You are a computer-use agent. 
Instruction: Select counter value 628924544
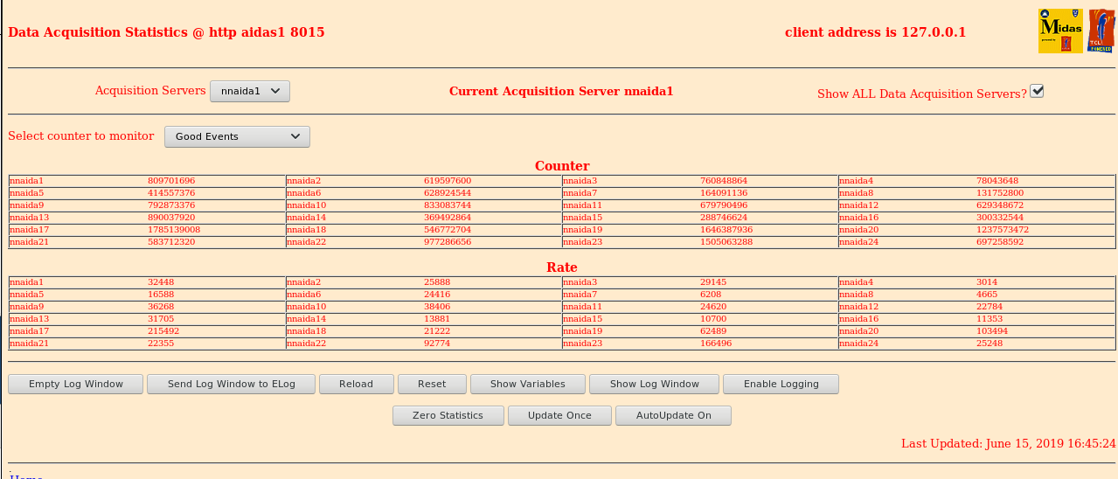pos(448,193)
